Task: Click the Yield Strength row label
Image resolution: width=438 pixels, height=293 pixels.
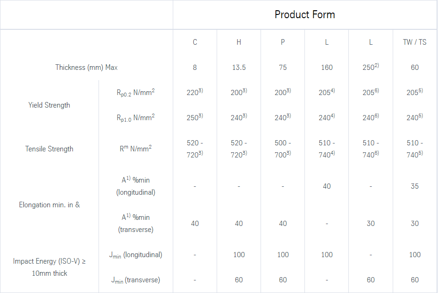Action: pos(49,105)
